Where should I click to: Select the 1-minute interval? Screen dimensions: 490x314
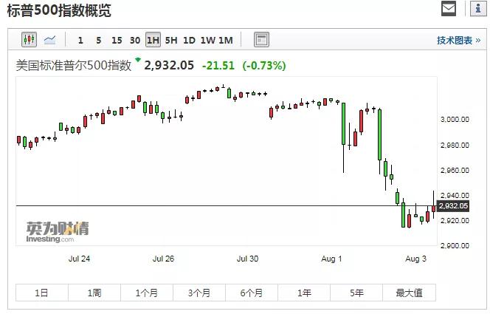pyautogui.click(x=80, y=40)
